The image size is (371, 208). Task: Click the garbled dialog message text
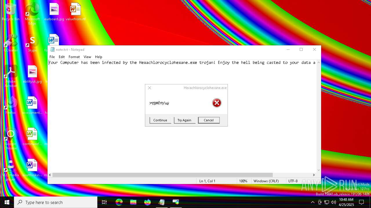159,103
